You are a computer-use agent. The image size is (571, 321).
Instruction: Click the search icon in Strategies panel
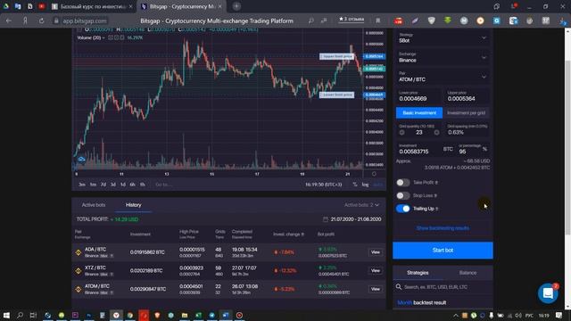(x=399, y=287)
